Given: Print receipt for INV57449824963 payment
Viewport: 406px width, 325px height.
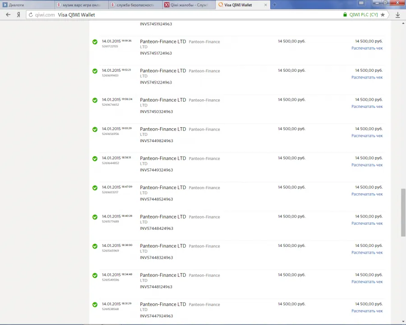Looking at the screenshot, I should [x=367, y=136].
